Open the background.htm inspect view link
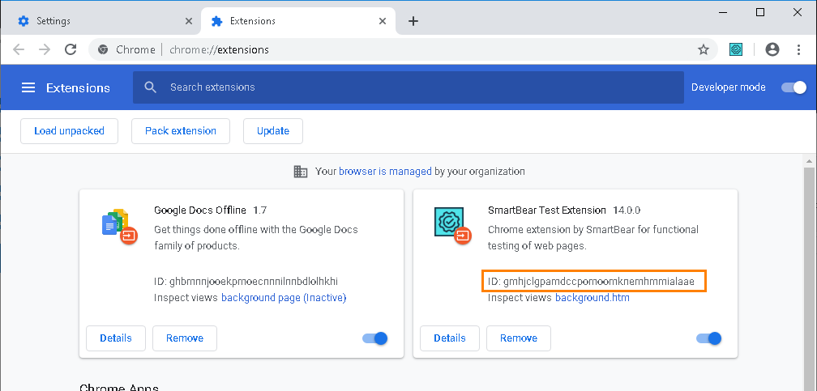The image size is (817, 391). coord(592,298)
